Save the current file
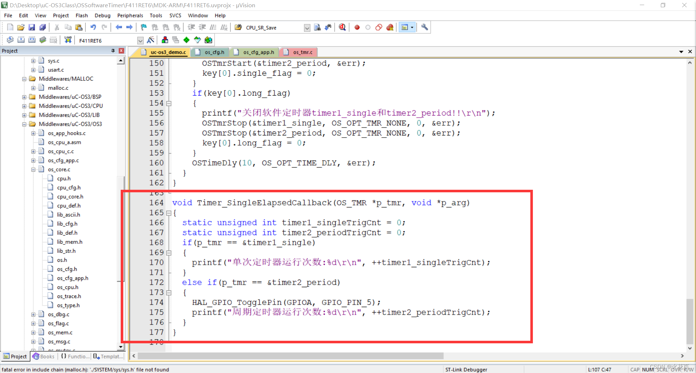Image resolution: width=696 pixels, height=373 pixels. pos(32,27)
